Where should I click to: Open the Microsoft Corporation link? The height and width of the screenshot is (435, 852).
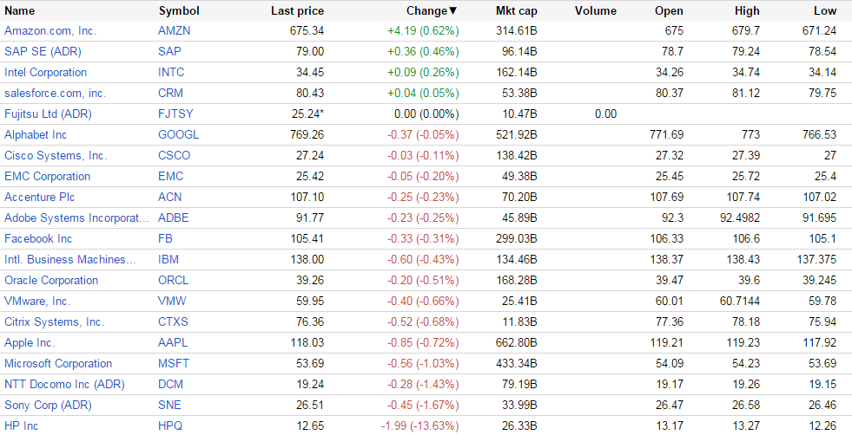tap(58, 363)
